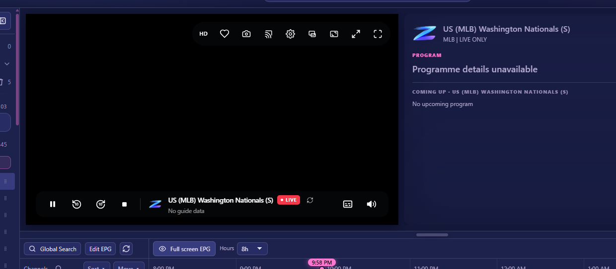The image size is (616, 269).
Task: Open the Sort dropdown
Action: pos(96,267)
